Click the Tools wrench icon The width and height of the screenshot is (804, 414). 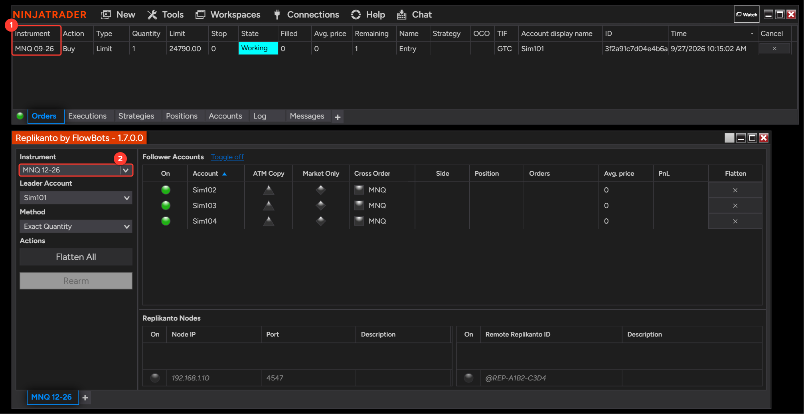tap(152, 15)
